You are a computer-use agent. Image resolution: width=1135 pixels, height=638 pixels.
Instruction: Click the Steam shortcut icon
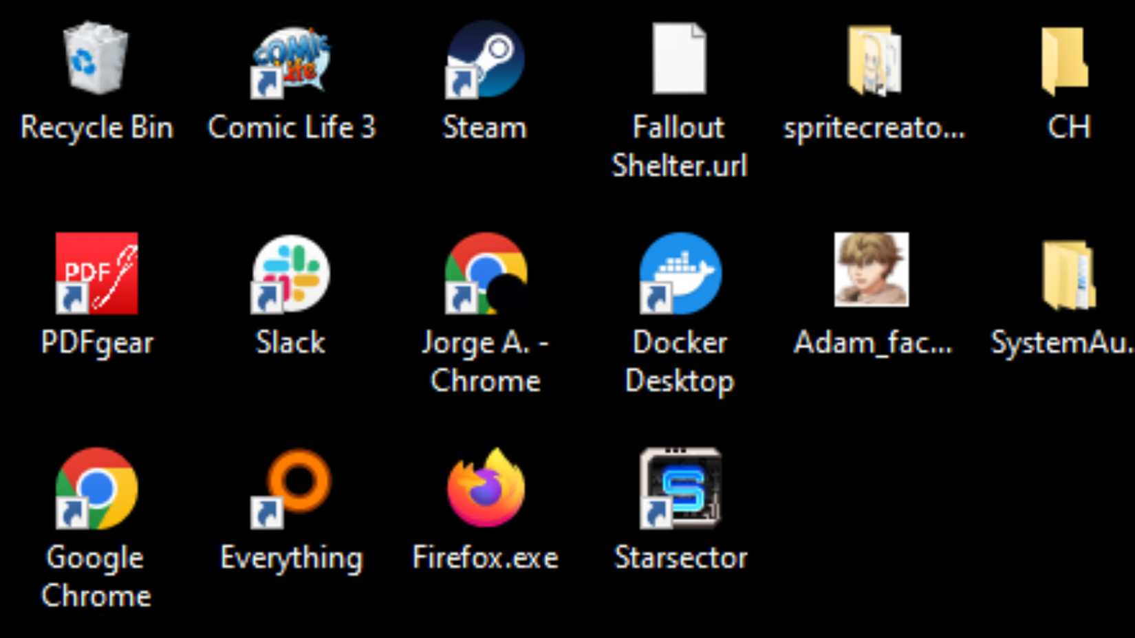485,59
